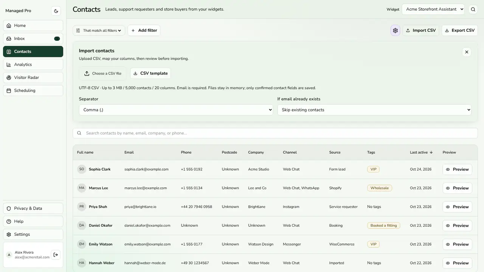484x272 pixels.
Task: Expand the 'If email already exists' dropdown
Action: click(x=374, y=110)
